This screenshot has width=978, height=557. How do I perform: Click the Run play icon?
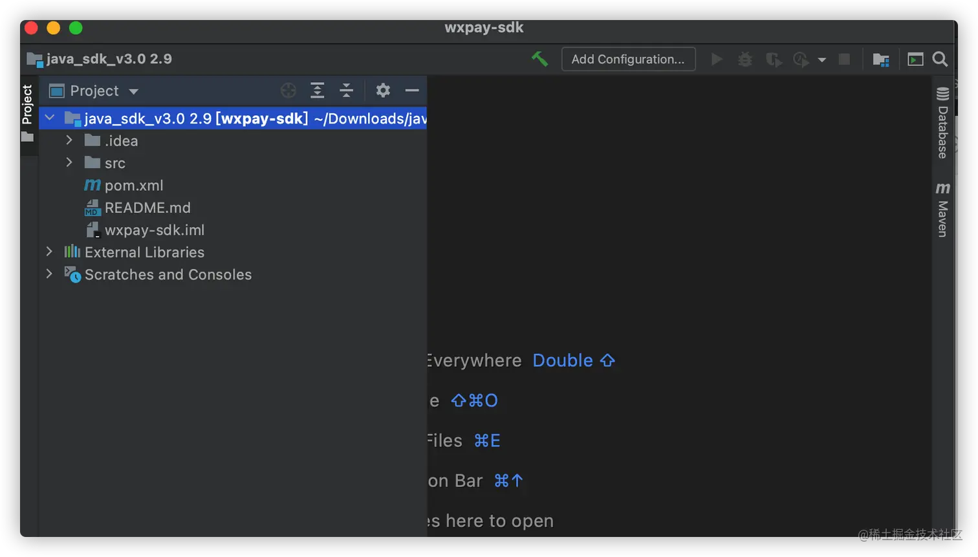click(x=717, y=60)
